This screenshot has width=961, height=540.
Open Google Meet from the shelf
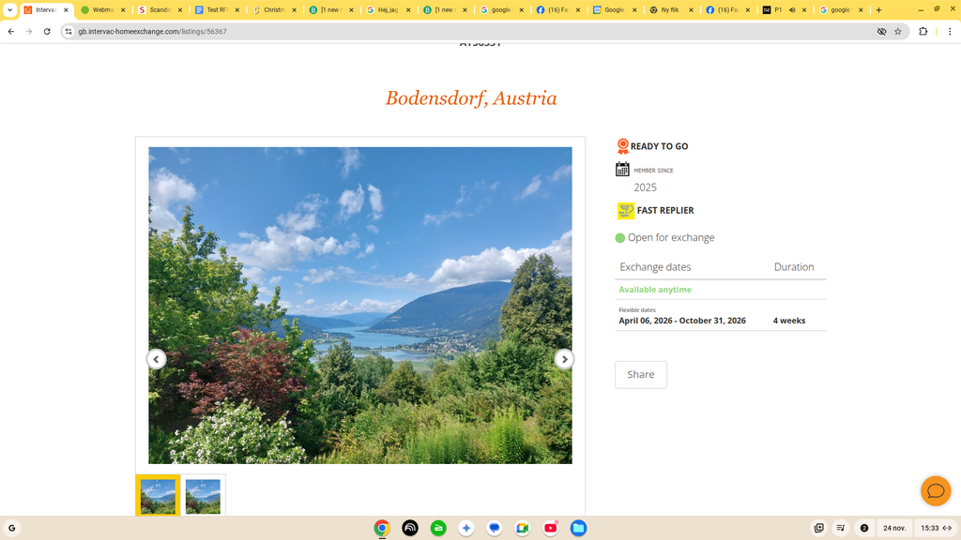(x=523, y=528)
